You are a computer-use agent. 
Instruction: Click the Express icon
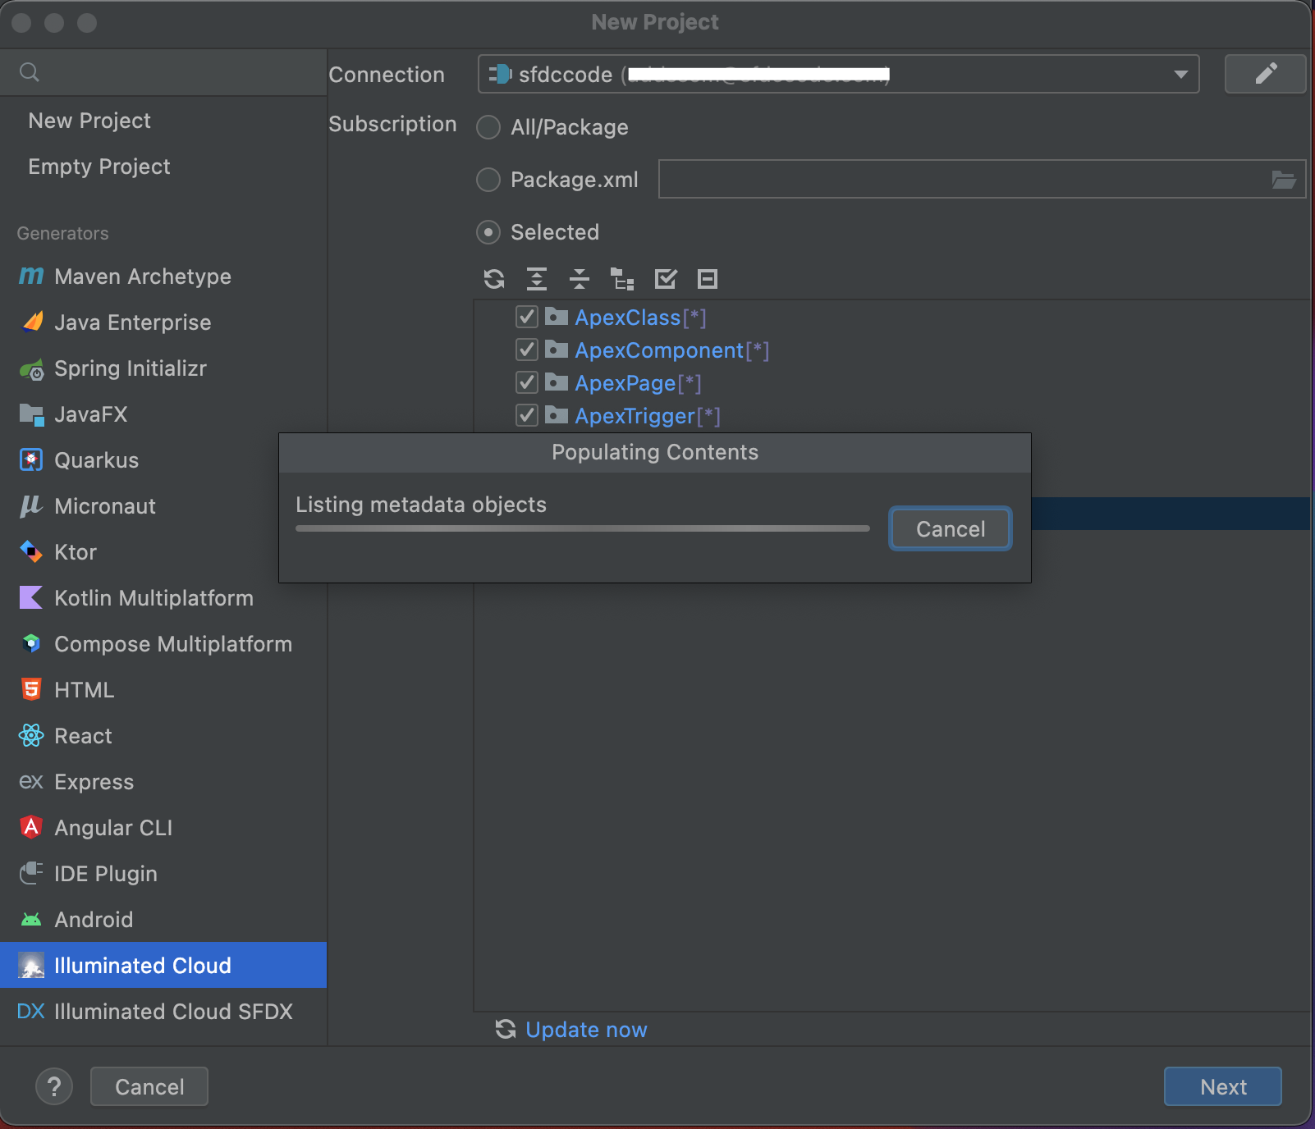click(x=31, y=782)
